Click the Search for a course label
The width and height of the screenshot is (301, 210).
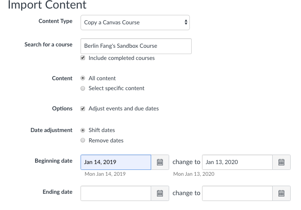coord(48,45)
